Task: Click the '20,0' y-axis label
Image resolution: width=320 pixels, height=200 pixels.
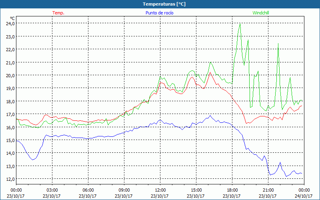Action: 10,75
